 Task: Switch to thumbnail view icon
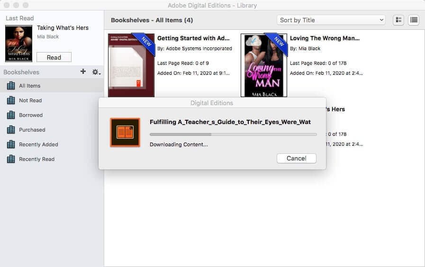click(398, 20)
